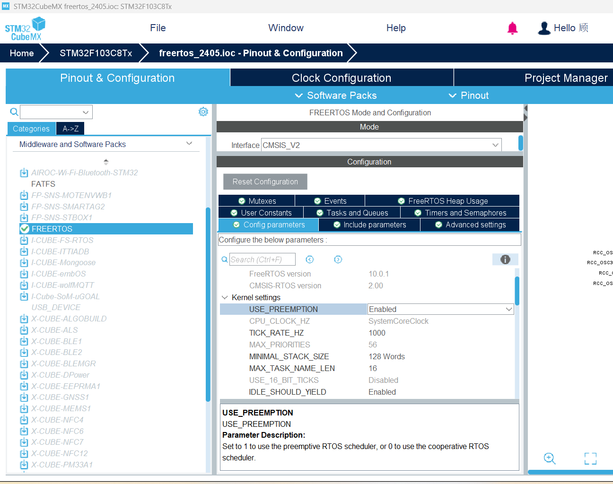This screenshot has width=613, height=484.
Task: Go to Home breadcrumb
Action: click(22, 53)
